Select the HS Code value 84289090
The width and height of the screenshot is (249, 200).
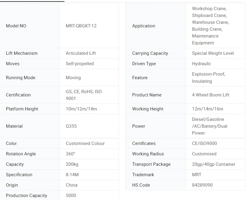202,185
